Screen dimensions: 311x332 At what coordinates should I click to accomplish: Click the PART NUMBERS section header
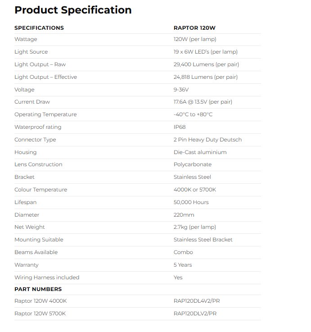pyautogui.click(x=38, y=289)
